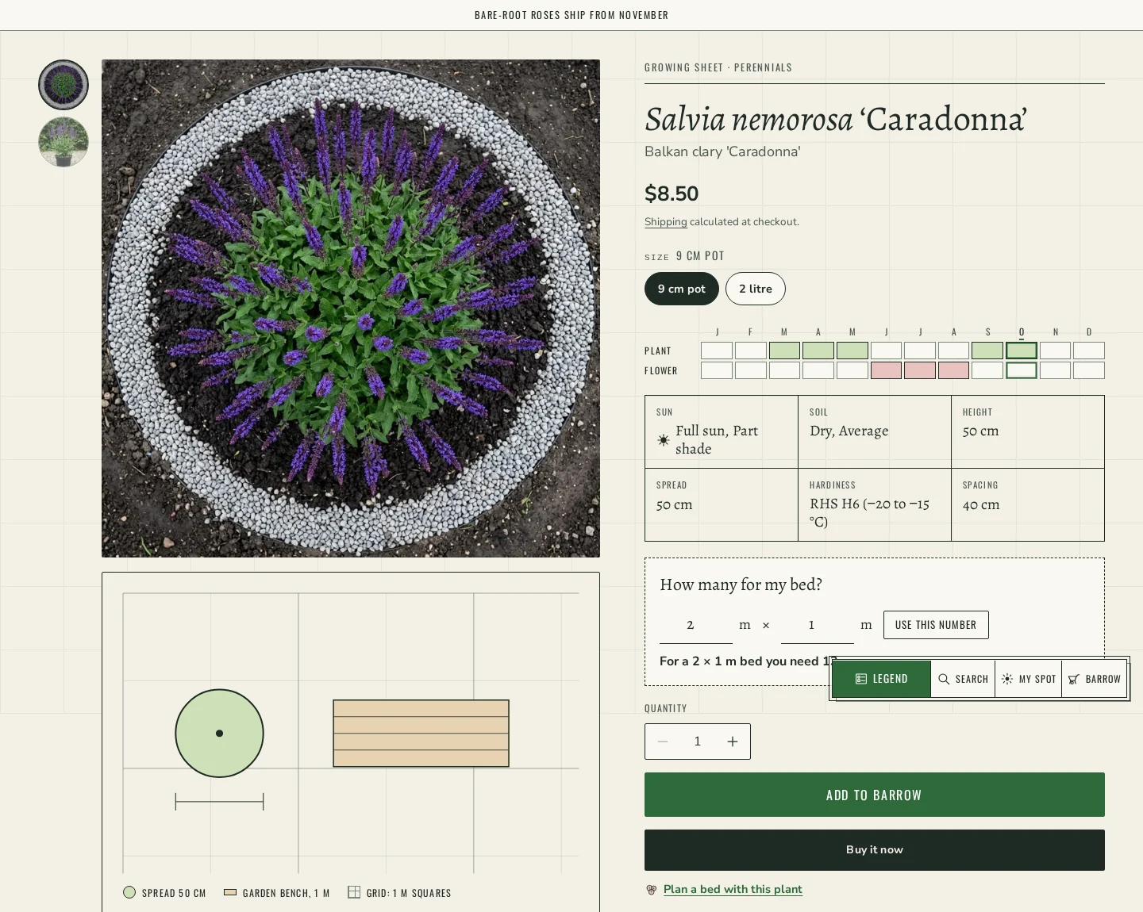1143x912 pixels.
Task: Click March planting cell in calendar
Action: tap(784, 351)
